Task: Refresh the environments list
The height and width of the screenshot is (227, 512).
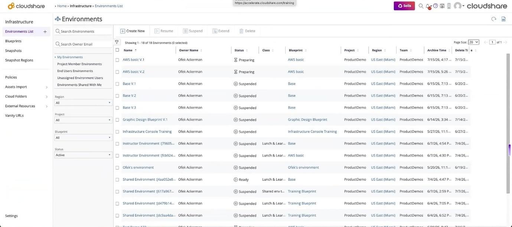Action: 494,19
